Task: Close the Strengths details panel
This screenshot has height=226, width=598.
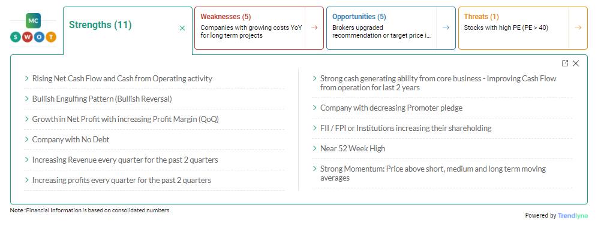Action: (x=576, y=63)
